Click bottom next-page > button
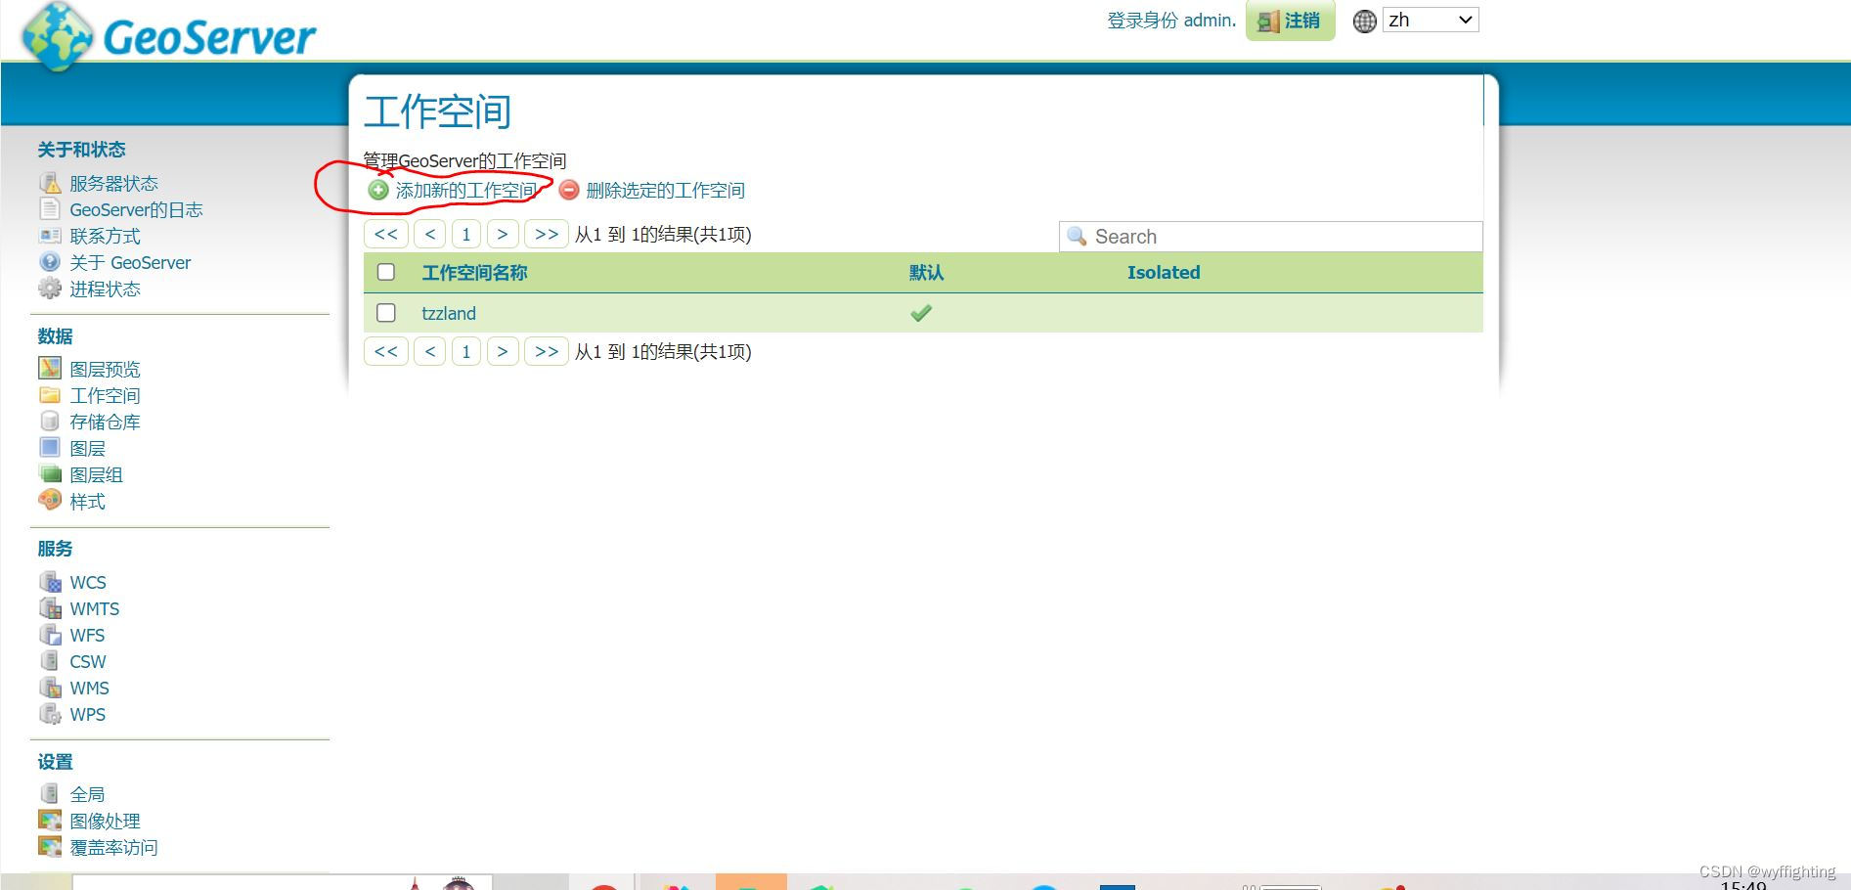Viewport: 1851px width, 890px height. pyautogui.click(x=503, y=351)
